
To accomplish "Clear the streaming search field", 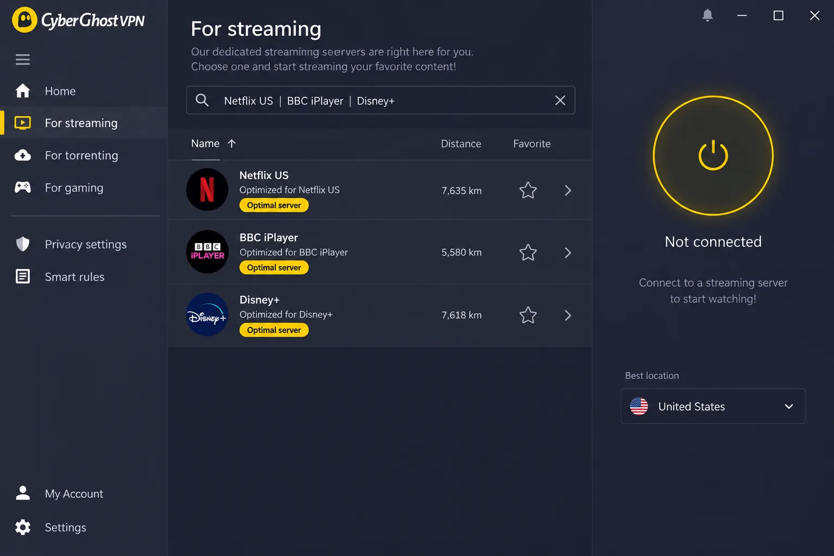I will (560, 100).
